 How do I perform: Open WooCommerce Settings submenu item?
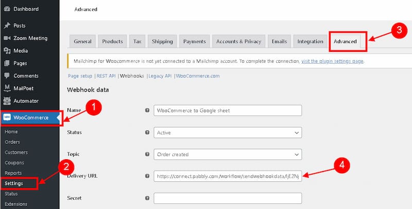pos(14,183)
